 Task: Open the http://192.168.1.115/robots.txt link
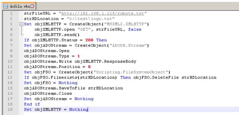point(103,13)
